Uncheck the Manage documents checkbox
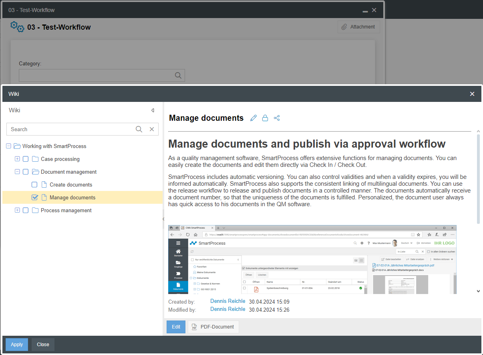Image resolution: width=483 pixels, height=355 pixels. click(x=34, y=197)
